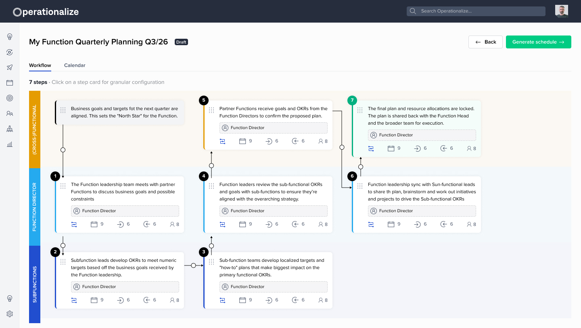Click drag handle on step 5 card
This screenshot has width=581, height=328.
pyautogui.click(x=211, y=110)
